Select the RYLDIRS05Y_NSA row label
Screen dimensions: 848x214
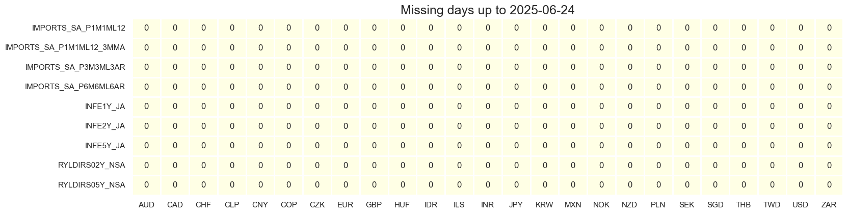[x=92, y=185]
